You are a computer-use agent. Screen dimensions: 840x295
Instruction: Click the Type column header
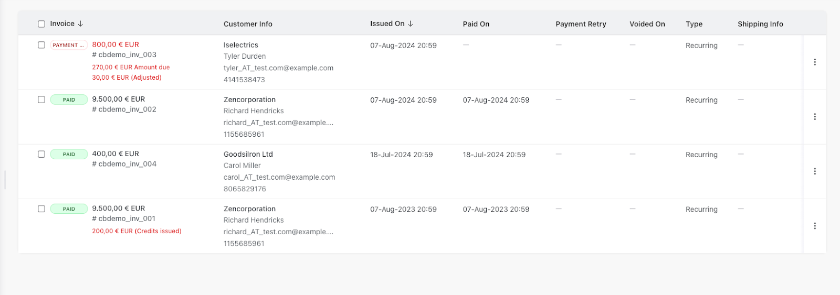click(694, 24)
